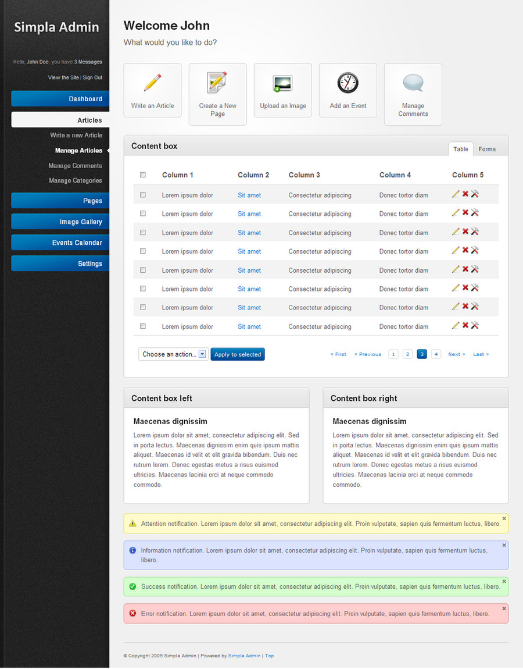Click edit pencil icon in first table row

tap(456, 194)
